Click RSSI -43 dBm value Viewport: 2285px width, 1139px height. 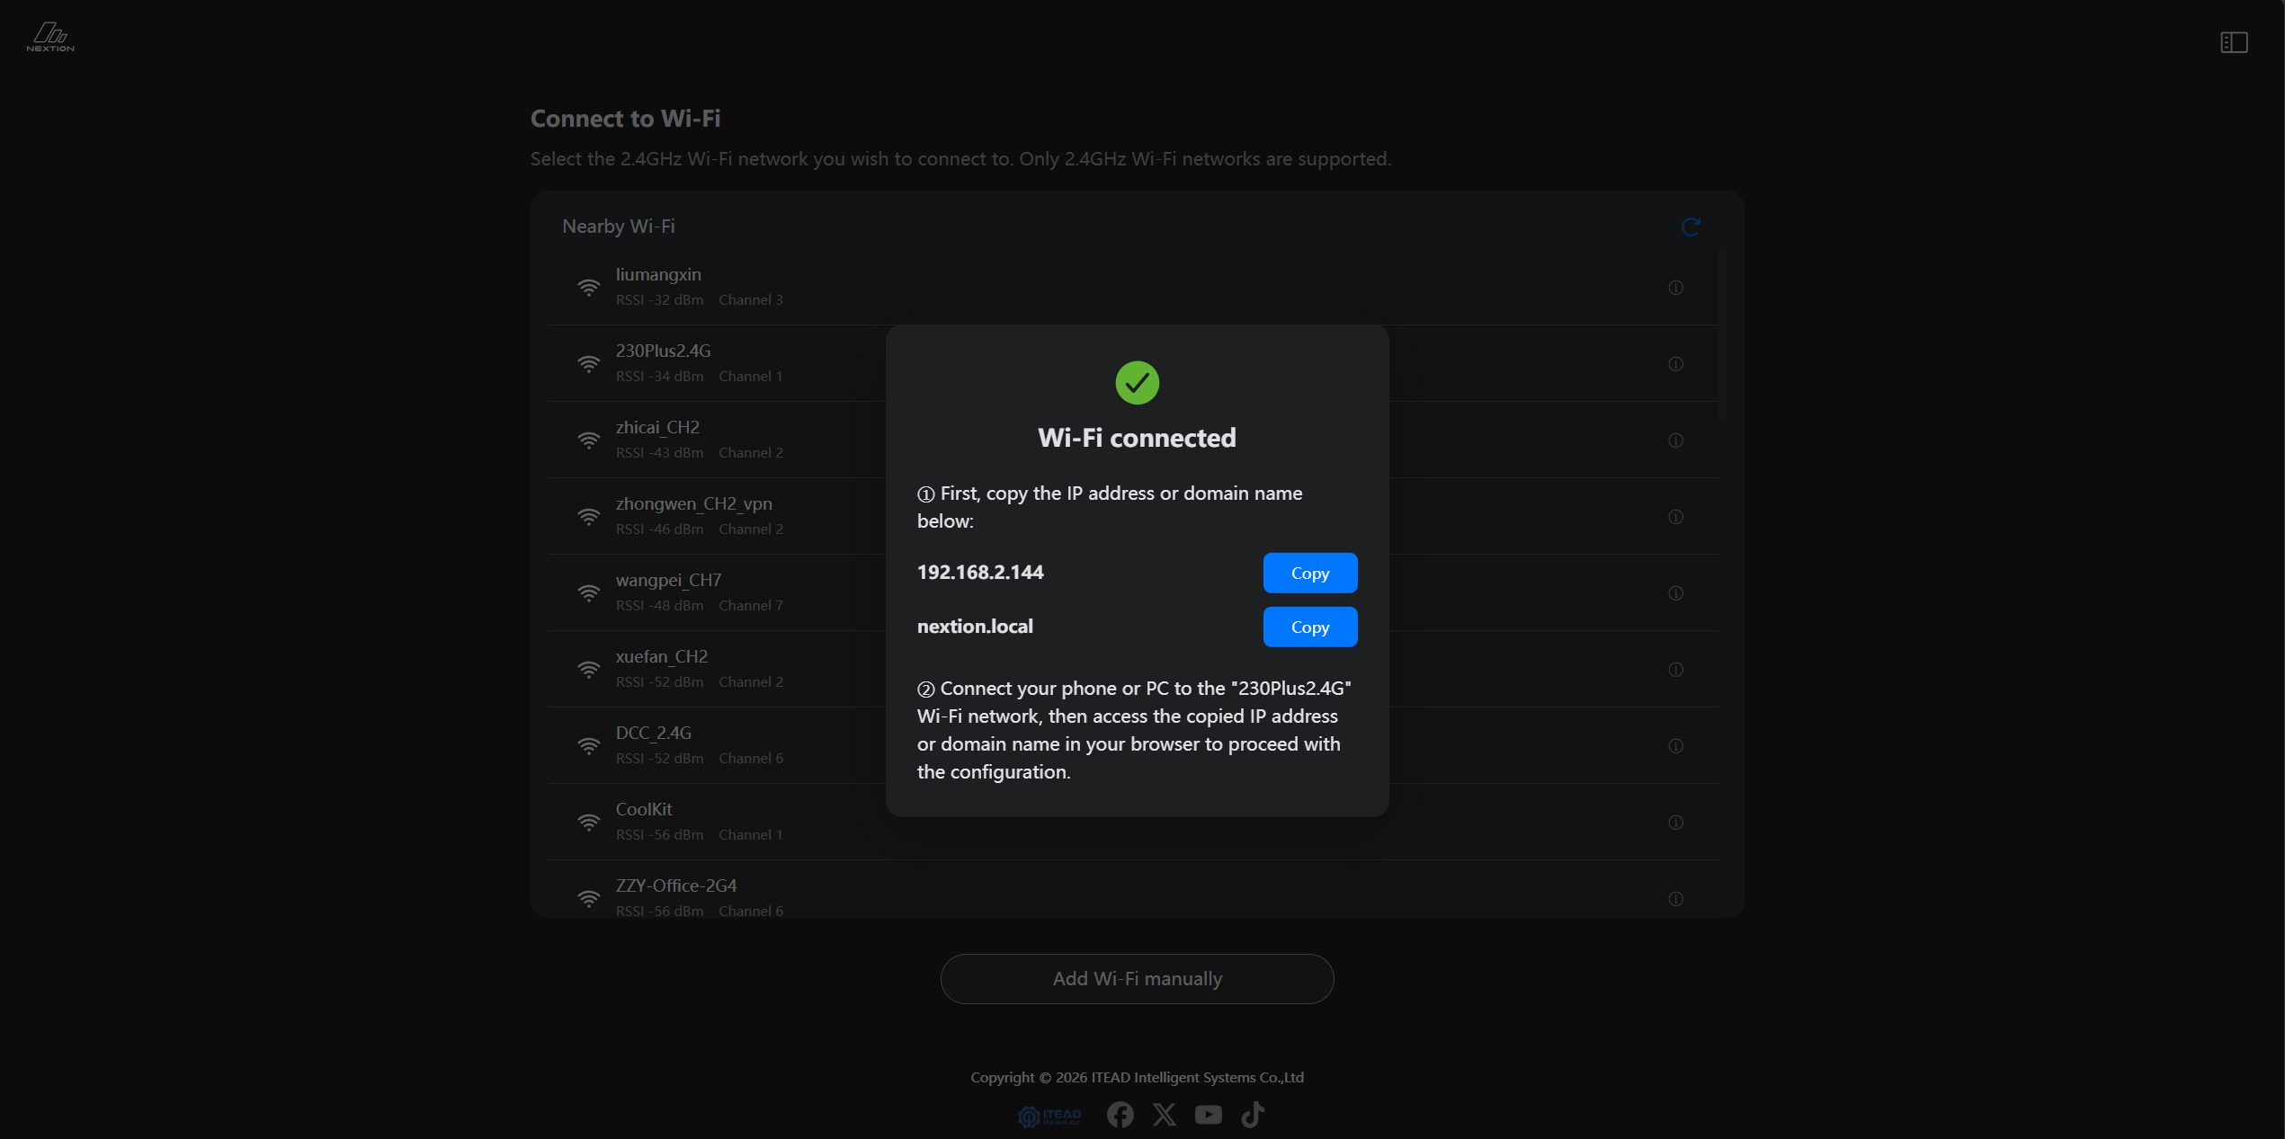pos(660,453)
